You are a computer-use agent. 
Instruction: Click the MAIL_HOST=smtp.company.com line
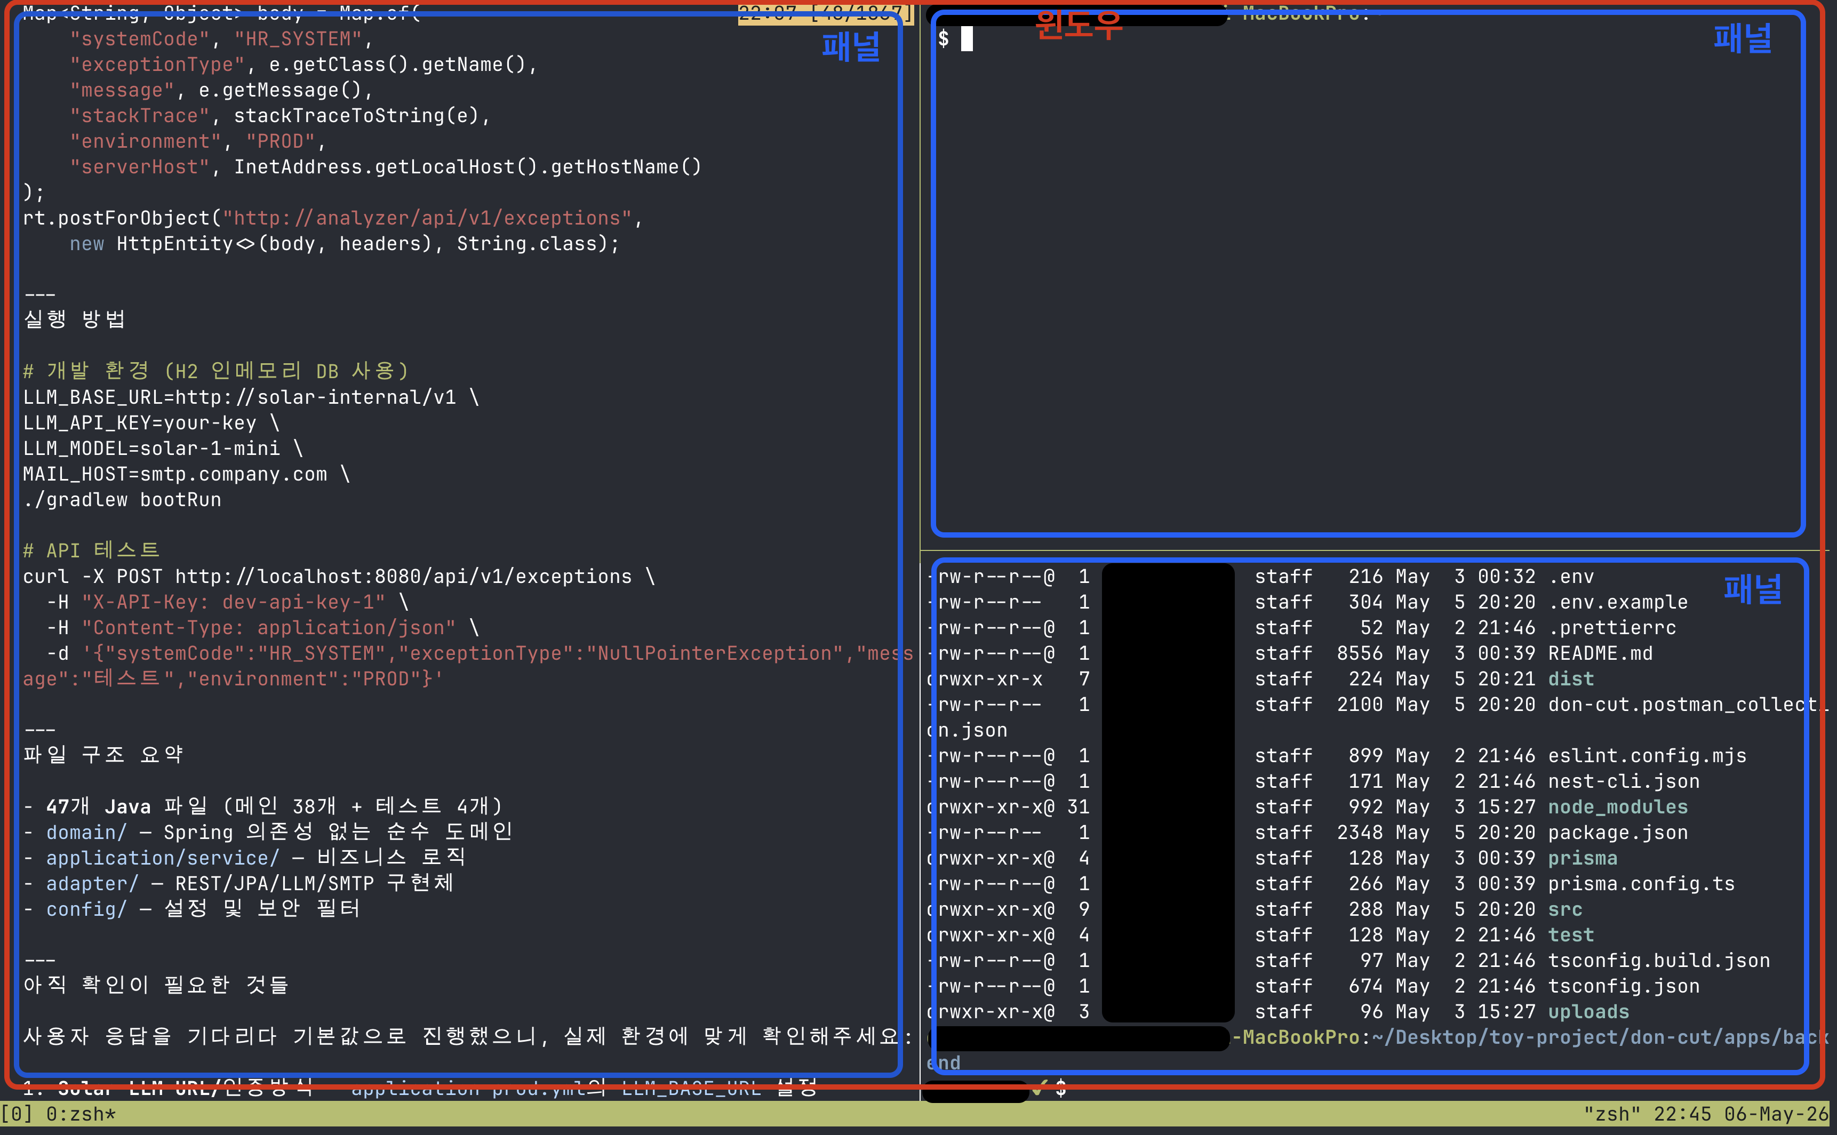pyautogui.click(x=186, y=474)
